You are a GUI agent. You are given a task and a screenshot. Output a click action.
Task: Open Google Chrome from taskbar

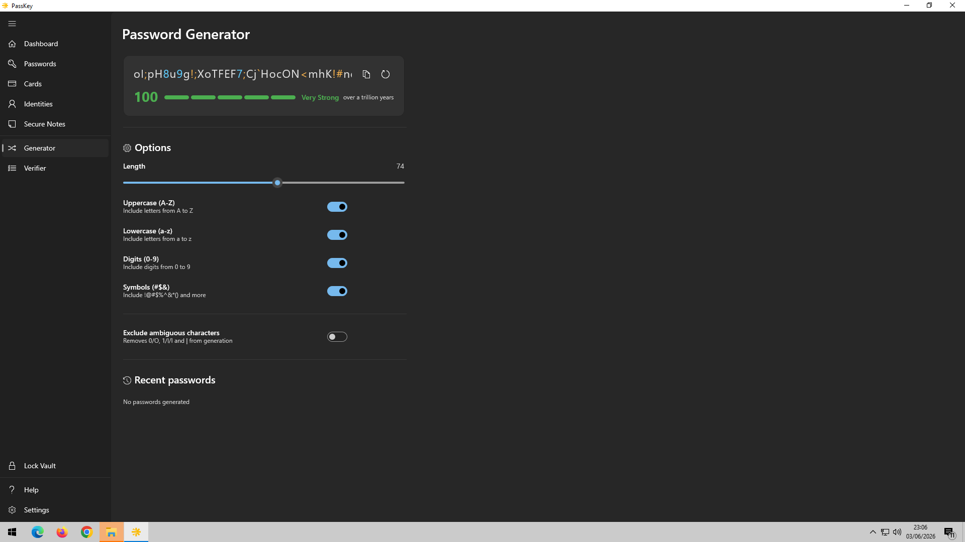click(x=86, y=532)
